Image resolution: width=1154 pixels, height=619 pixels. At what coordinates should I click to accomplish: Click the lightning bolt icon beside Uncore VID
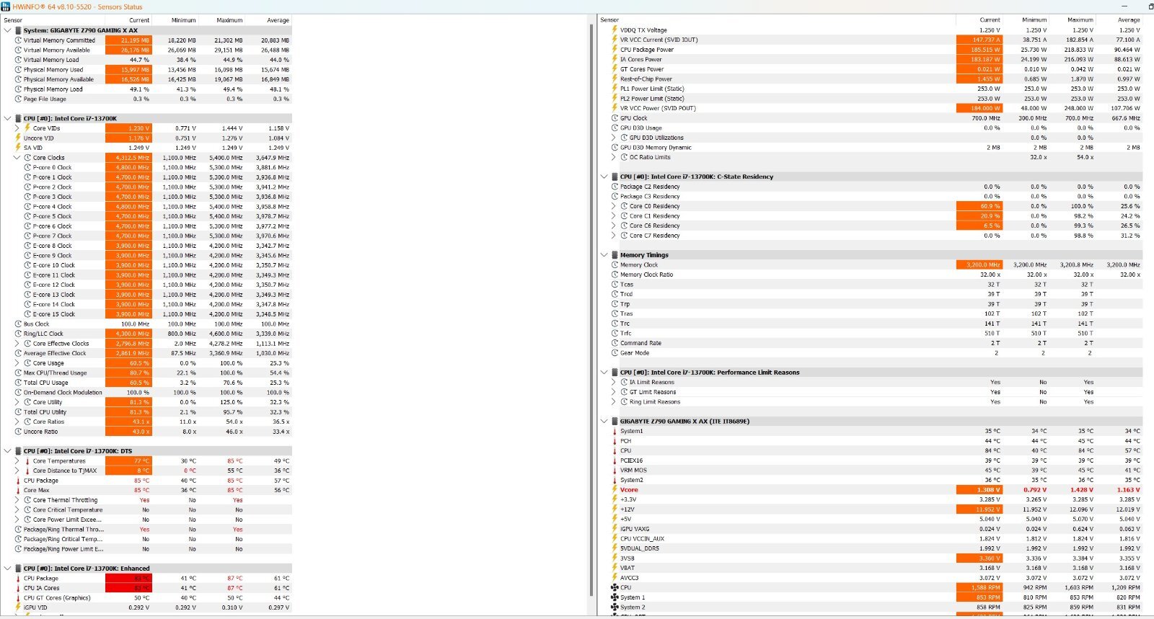tap(18, 138)
